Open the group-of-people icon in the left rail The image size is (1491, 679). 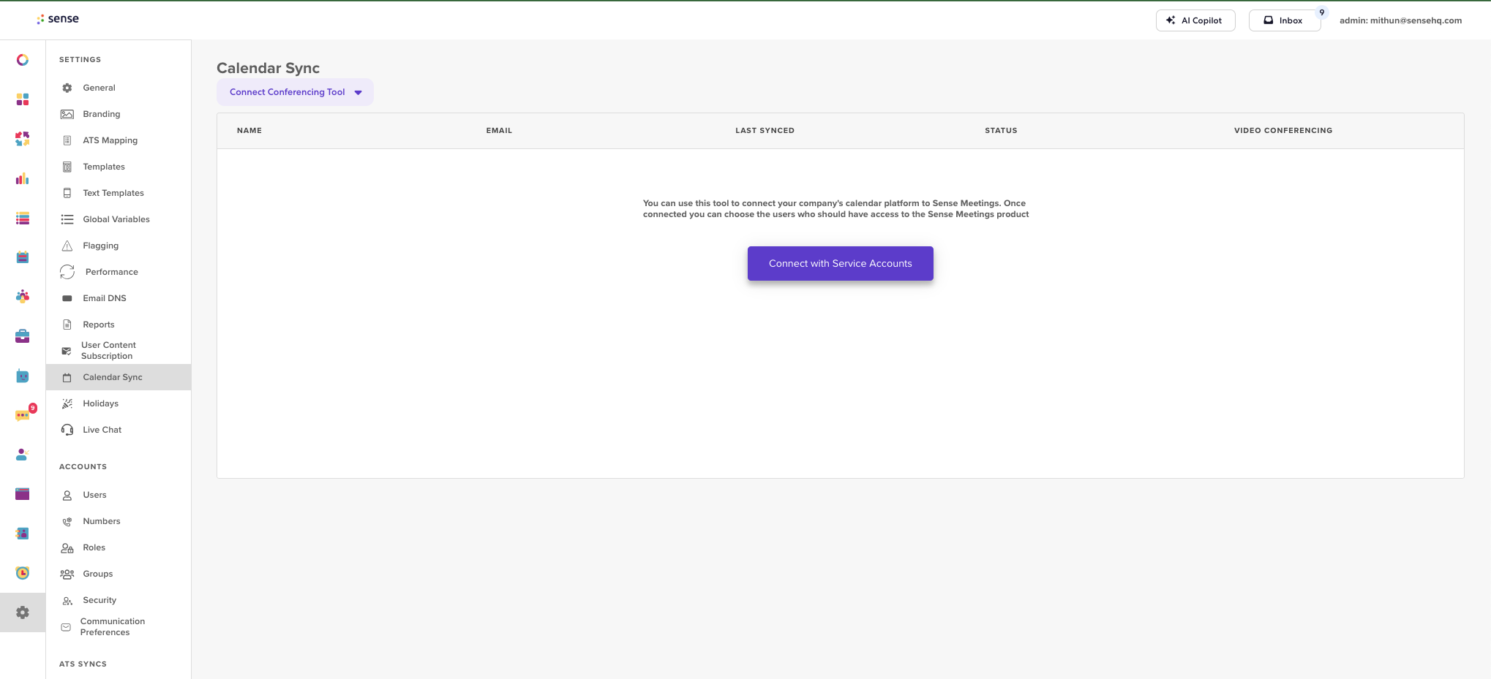point(23,297)
